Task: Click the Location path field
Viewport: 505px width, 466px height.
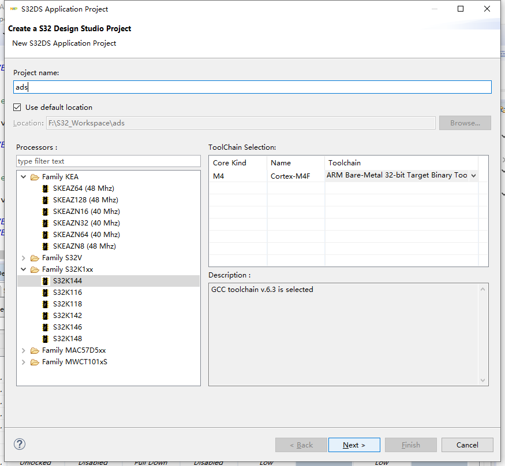Action: point(241,123)
